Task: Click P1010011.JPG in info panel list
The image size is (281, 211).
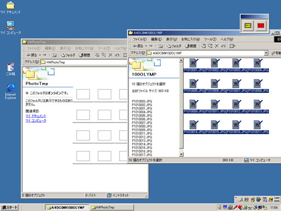Action: click(142, 134)
